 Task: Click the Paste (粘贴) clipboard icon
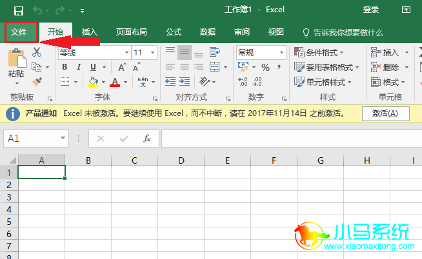click(x=17, y=58)
